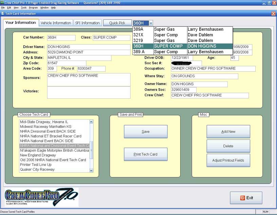Click the Area Code field
277x215 pixels.
tap(52, 69)
